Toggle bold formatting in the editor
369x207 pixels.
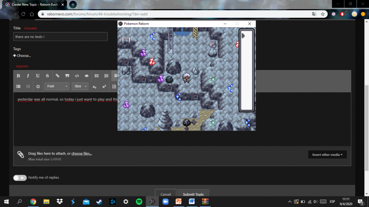pyautogui.click(x=18, y=76)
